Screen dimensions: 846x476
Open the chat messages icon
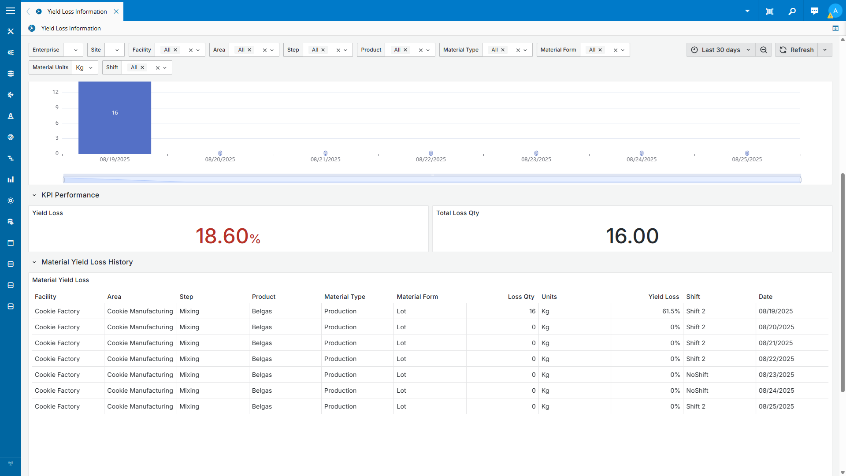814,11
